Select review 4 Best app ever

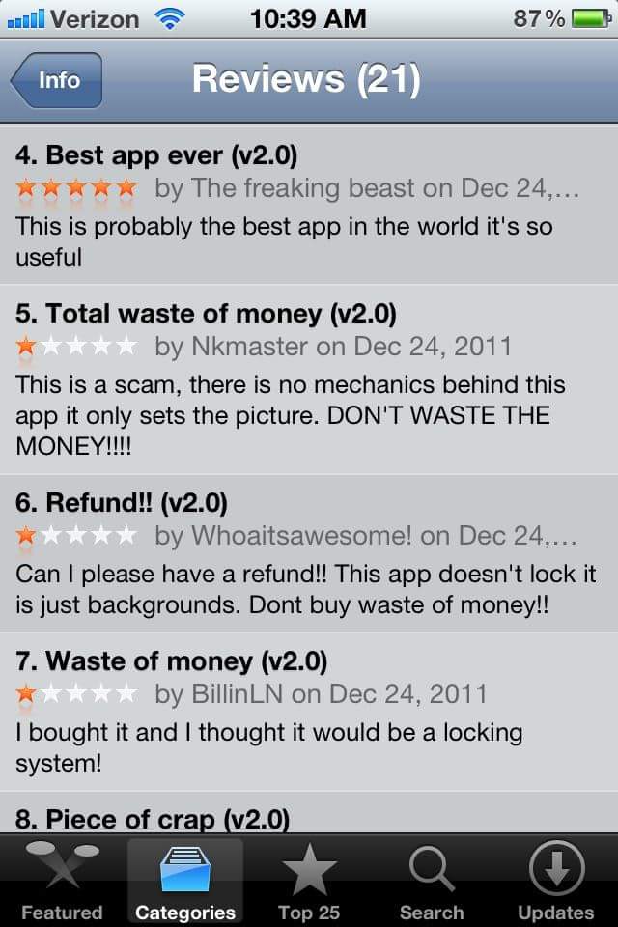coord(309,205)
